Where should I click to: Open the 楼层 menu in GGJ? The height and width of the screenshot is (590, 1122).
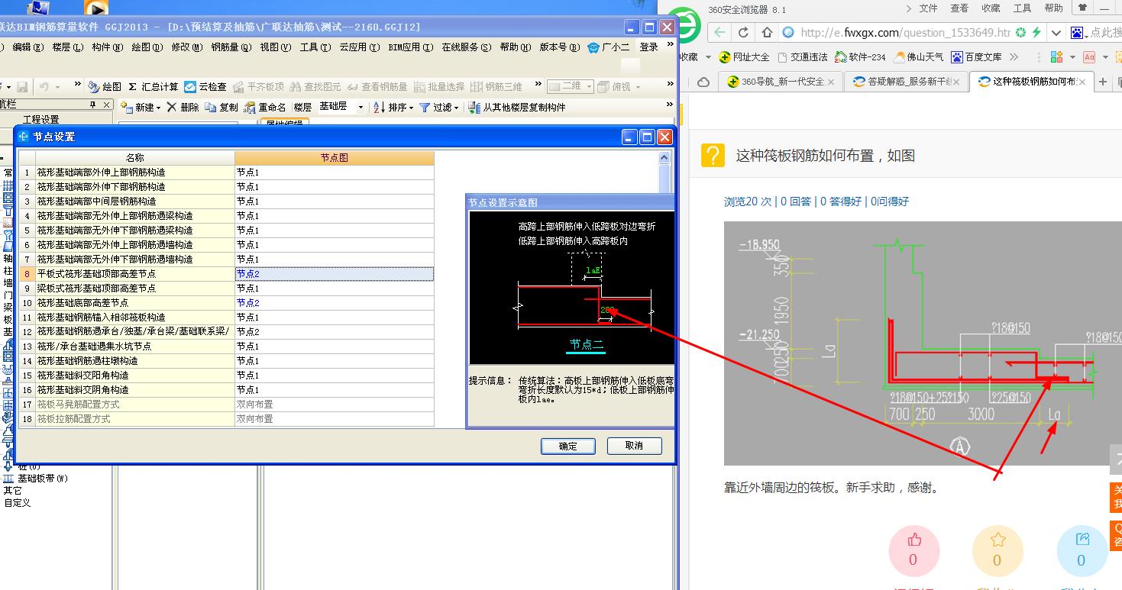pyautogui.click(x=66, y=47)
